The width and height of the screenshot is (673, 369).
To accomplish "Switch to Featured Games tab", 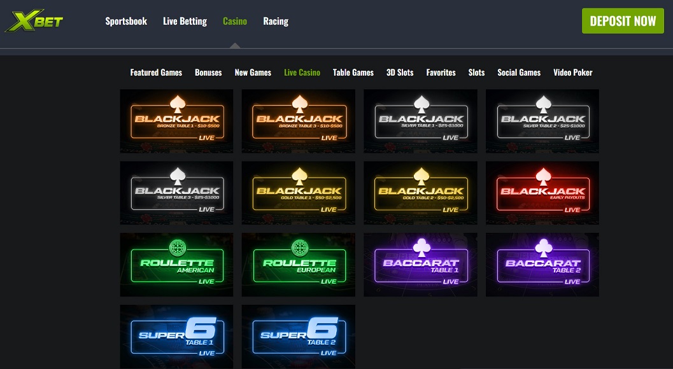I will [156, 73].
